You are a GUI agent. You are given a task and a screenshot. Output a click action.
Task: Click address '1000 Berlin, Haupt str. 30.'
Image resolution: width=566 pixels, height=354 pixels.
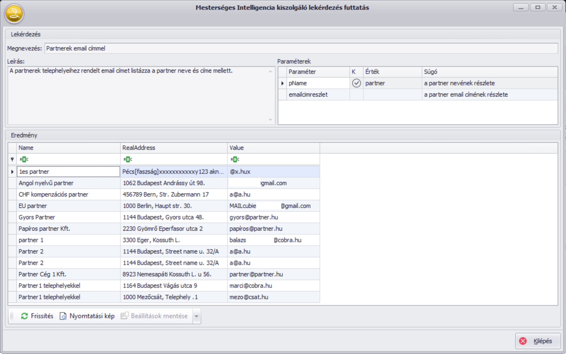[174, 206]
